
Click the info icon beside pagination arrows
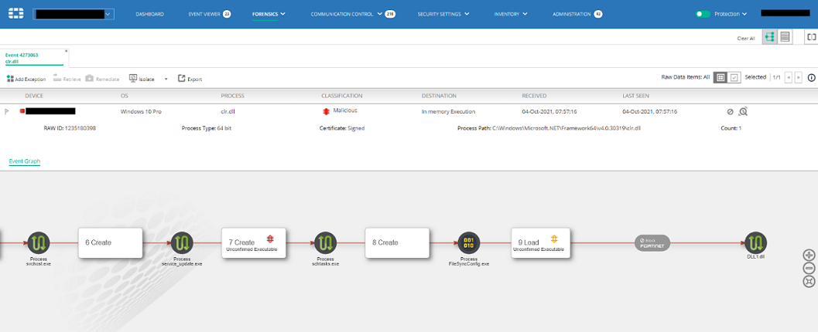811,77
